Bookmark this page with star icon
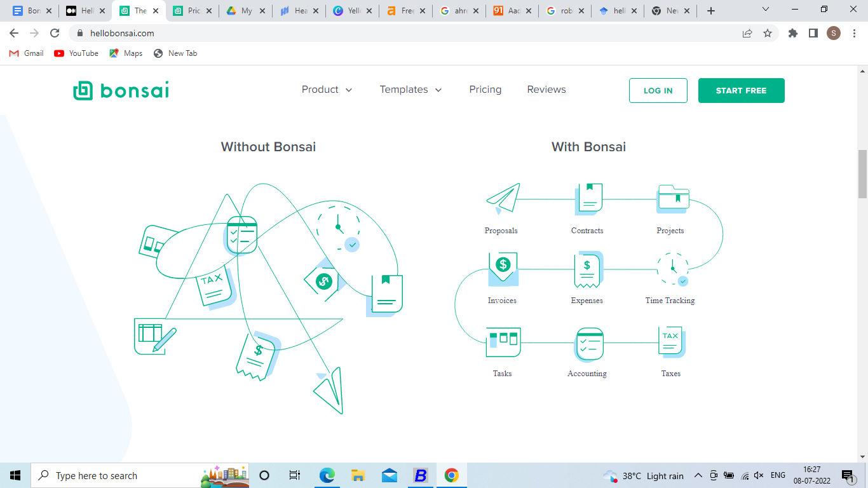Viewport: 868px width, 488px height. pos(768,33)
